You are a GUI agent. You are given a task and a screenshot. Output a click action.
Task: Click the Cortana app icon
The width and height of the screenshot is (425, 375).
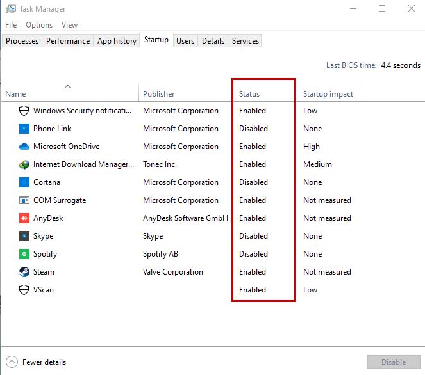[x=24, y=182]
